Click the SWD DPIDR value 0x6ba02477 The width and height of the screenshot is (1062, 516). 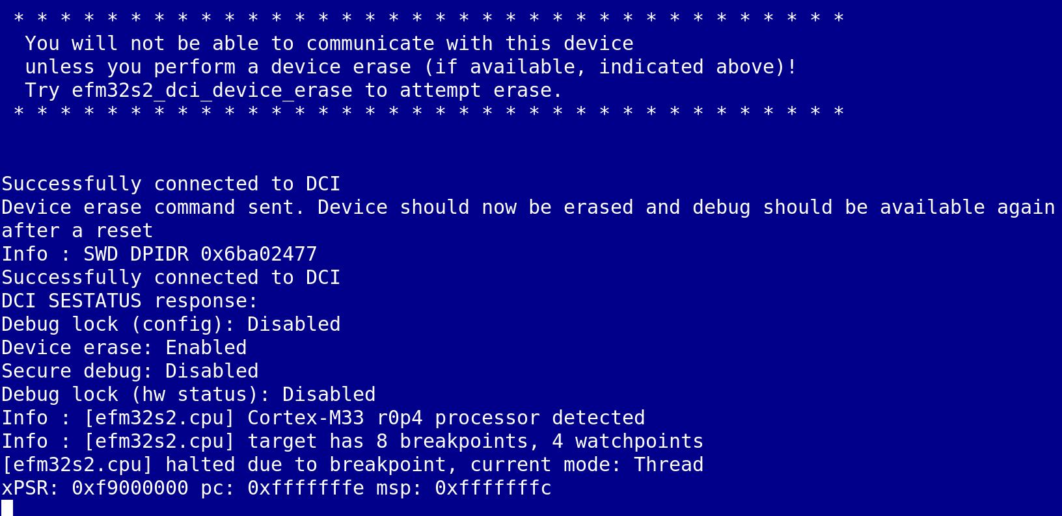[258, 254]
